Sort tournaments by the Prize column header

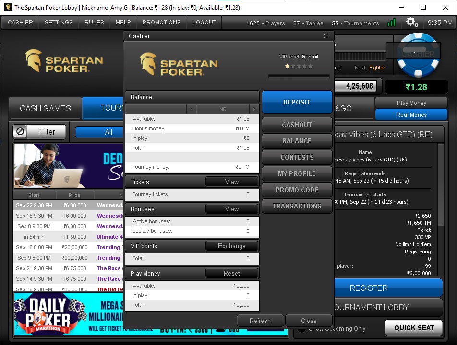tap(74, 195)
